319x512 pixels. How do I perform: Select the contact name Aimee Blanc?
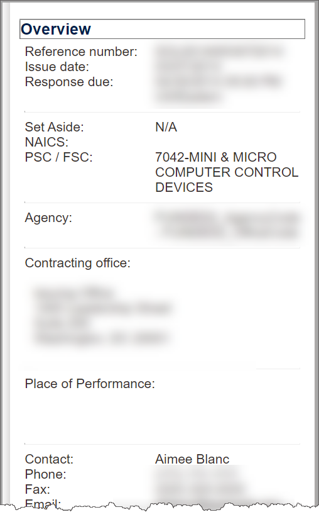coord(192,459)
